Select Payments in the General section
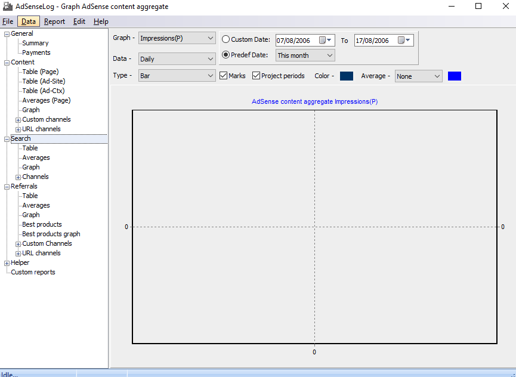 click(x=36, y=52)
